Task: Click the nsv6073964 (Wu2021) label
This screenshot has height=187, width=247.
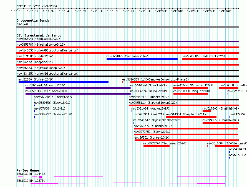Action: click(x=148, y=114)
